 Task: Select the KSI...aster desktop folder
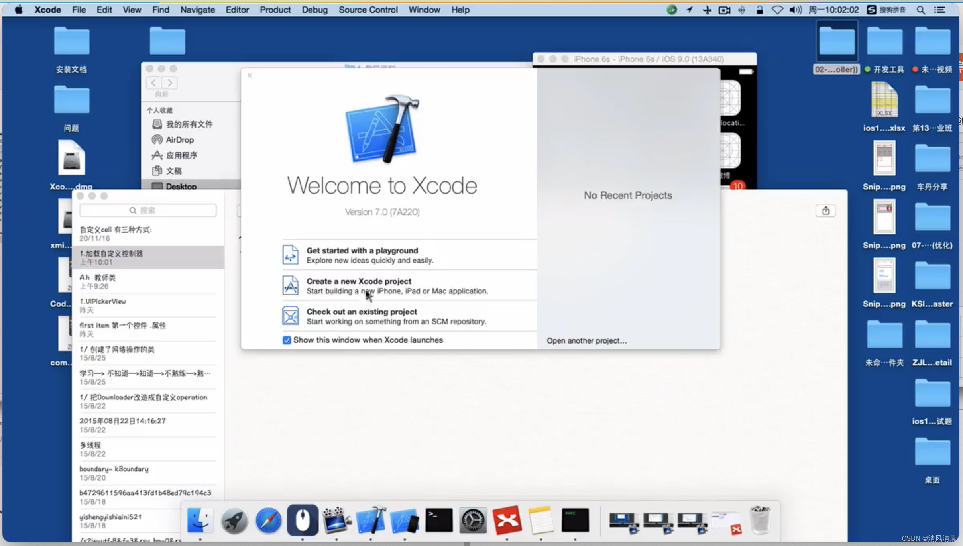click(932, 284)
